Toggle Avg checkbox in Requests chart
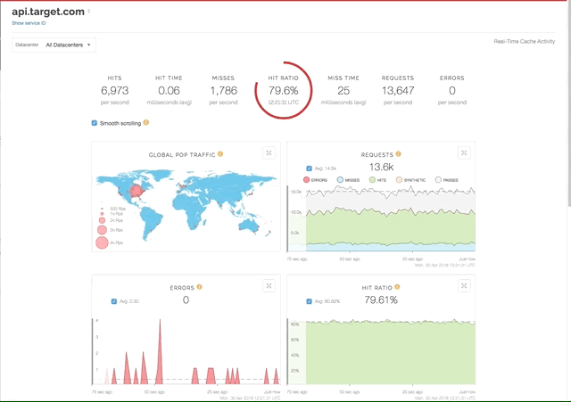Screen dimensions: 571x402 coord(309,168)
